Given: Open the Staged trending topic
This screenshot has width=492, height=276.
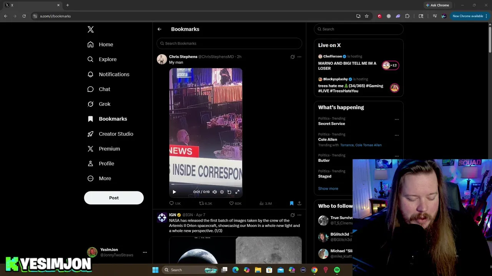Looking at the screenshot, I should pos(325,176).
